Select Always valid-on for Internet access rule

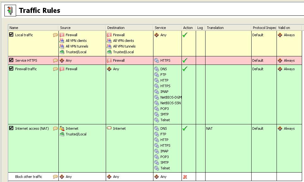(289, 128)
